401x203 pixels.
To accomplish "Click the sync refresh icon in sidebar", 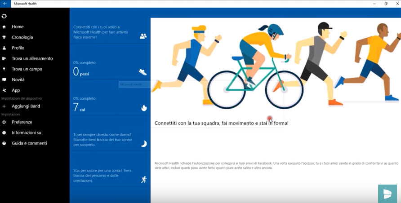I will 4,16.
